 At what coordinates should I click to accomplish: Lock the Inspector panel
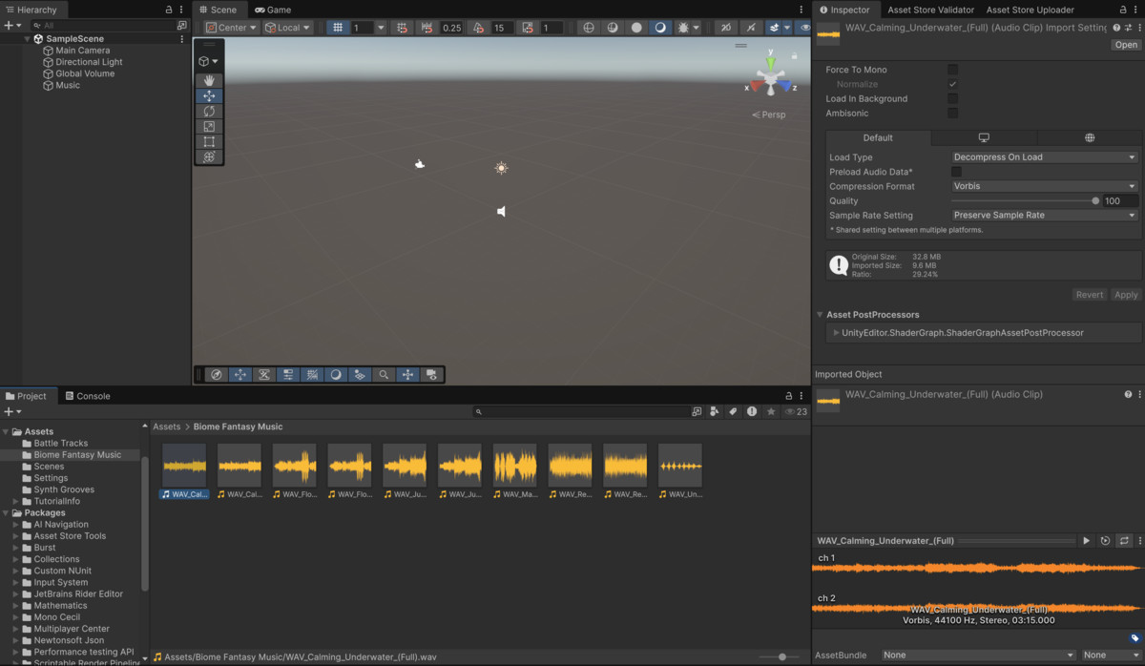(1123, 10)
